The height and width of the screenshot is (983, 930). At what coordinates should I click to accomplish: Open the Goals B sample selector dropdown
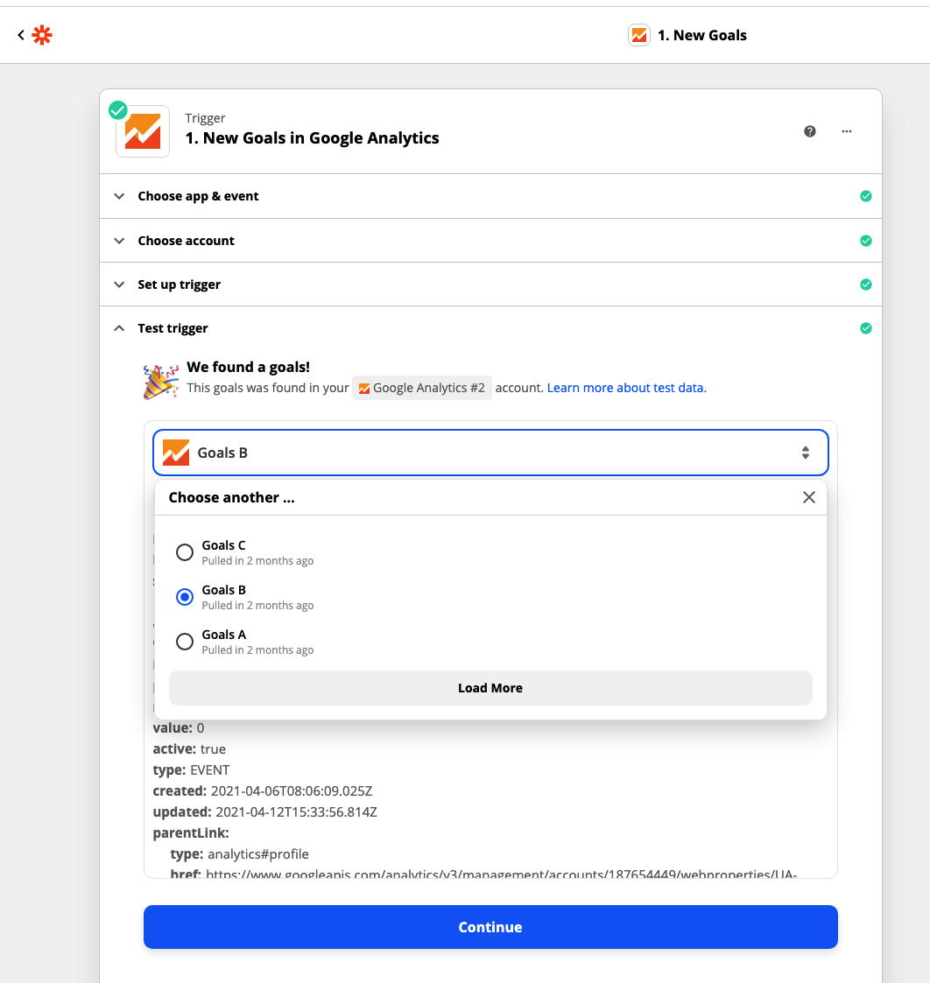[490, 453]
